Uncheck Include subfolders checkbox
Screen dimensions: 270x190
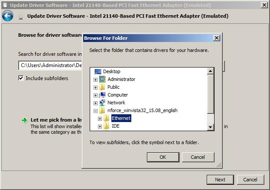tap(21, 78)
